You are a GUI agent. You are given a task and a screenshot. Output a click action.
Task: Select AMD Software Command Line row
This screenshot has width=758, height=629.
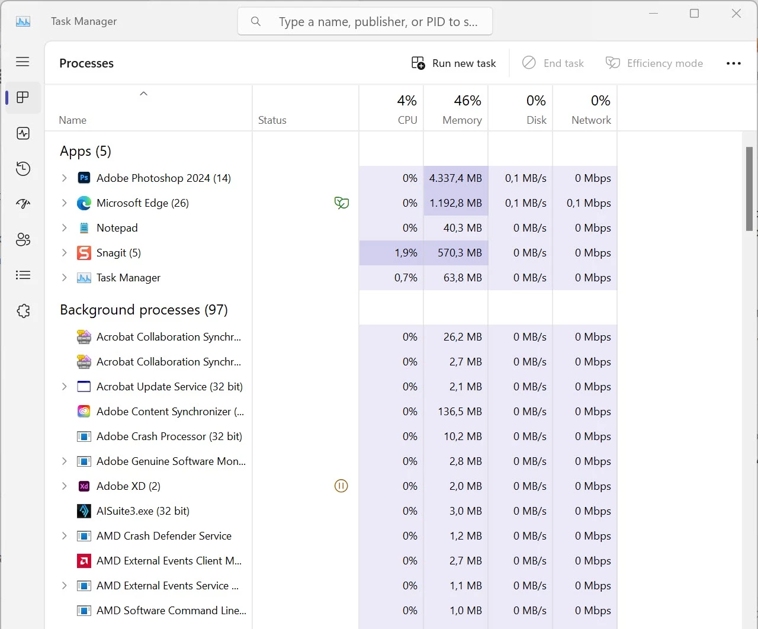click(x=331, y=610)
